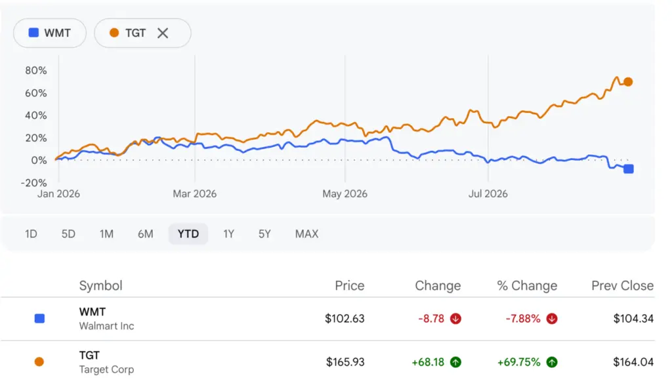Screen dimensions: 672x387
Task: Open the Walmart Inc row
Action: click(328, 319)
